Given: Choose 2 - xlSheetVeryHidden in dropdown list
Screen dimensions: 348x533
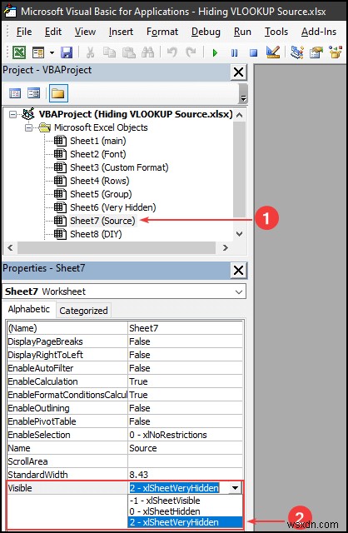Looking at the screenshot, I should coord(185,522).
